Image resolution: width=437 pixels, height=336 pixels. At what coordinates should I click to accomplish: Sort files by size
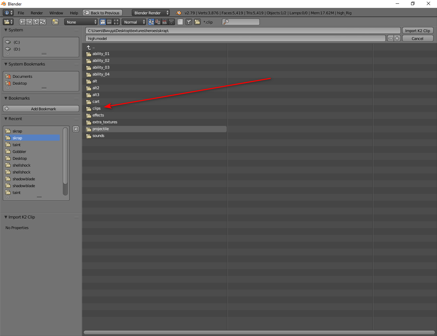[171, 22]
